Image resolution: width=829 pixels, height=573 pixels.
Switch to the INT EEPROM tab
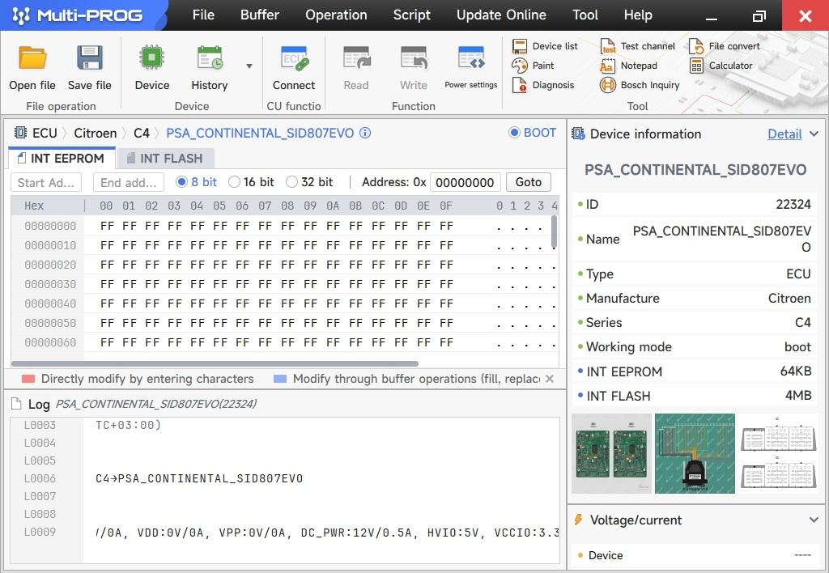point(62,158)
